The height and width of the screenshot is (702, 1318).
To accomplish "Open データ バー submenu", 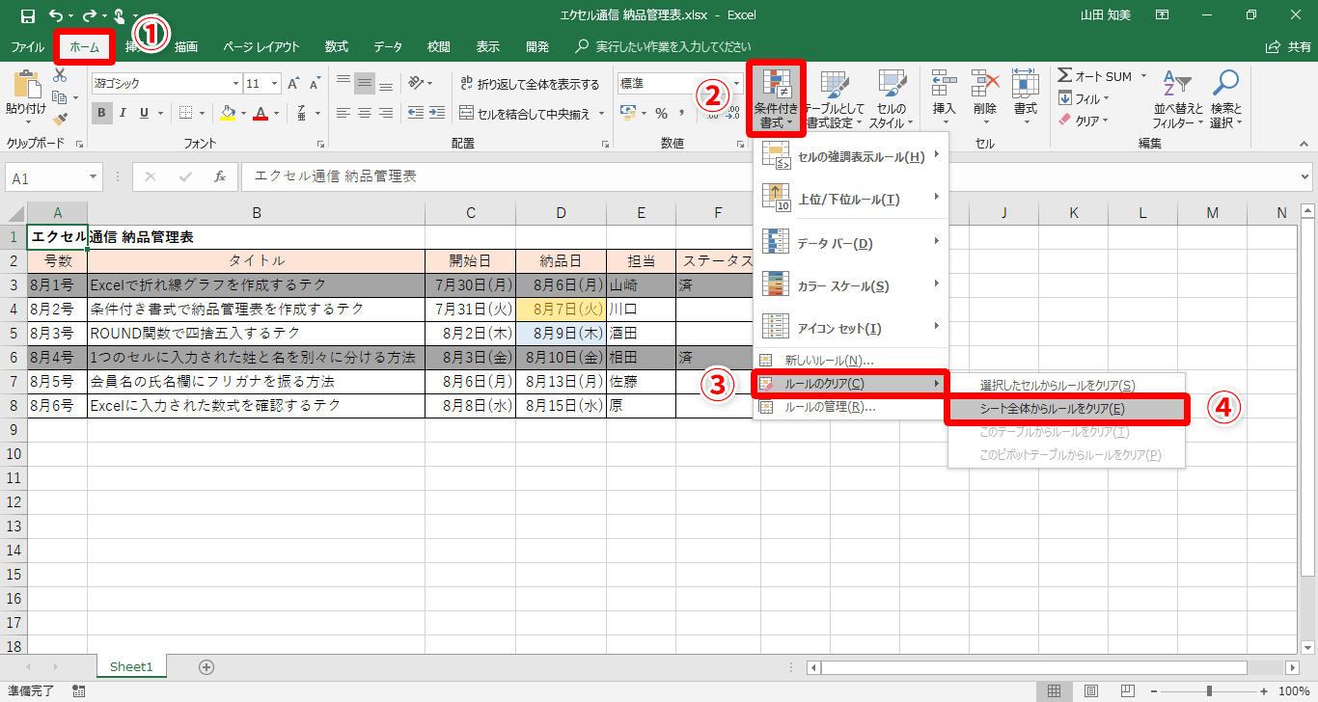I will click(x=850, y=243).
